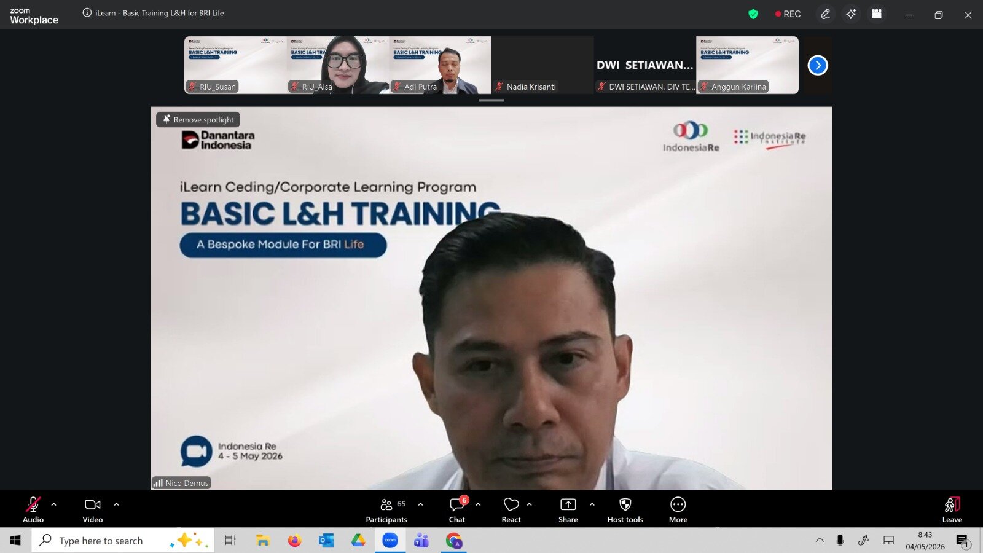Click the system tray microphone icon
The width and height of the screenshot is (983, 553).
(840, 541)
